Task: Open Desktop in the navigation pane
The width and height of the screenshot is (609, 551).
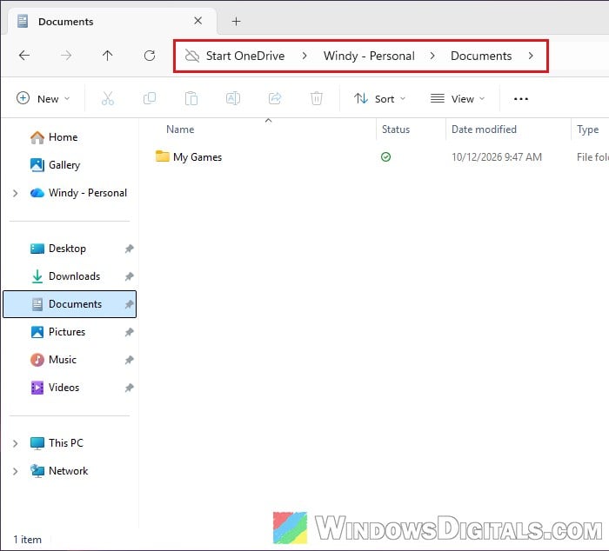Action: (67, 249)
